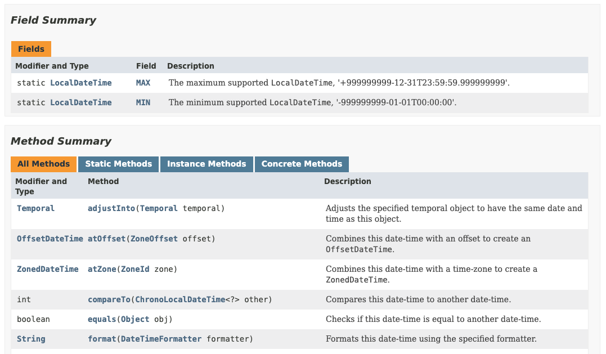
Task: Open the atOffset method documentation
Action: point(107,238)
